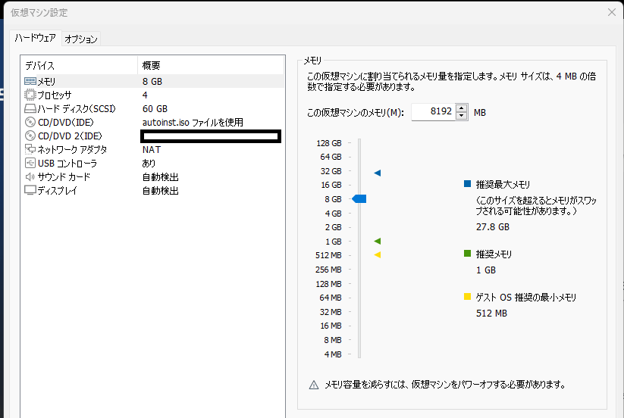The image size is (624, 418).
Task: Click the 512 MB slider scale label
Action: click(328, 255)
